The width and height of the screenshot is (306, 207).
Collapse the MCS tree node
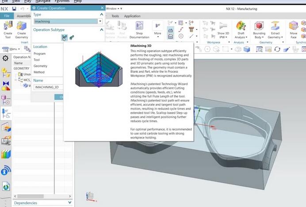pyautogui.click(x=15, y=80)
